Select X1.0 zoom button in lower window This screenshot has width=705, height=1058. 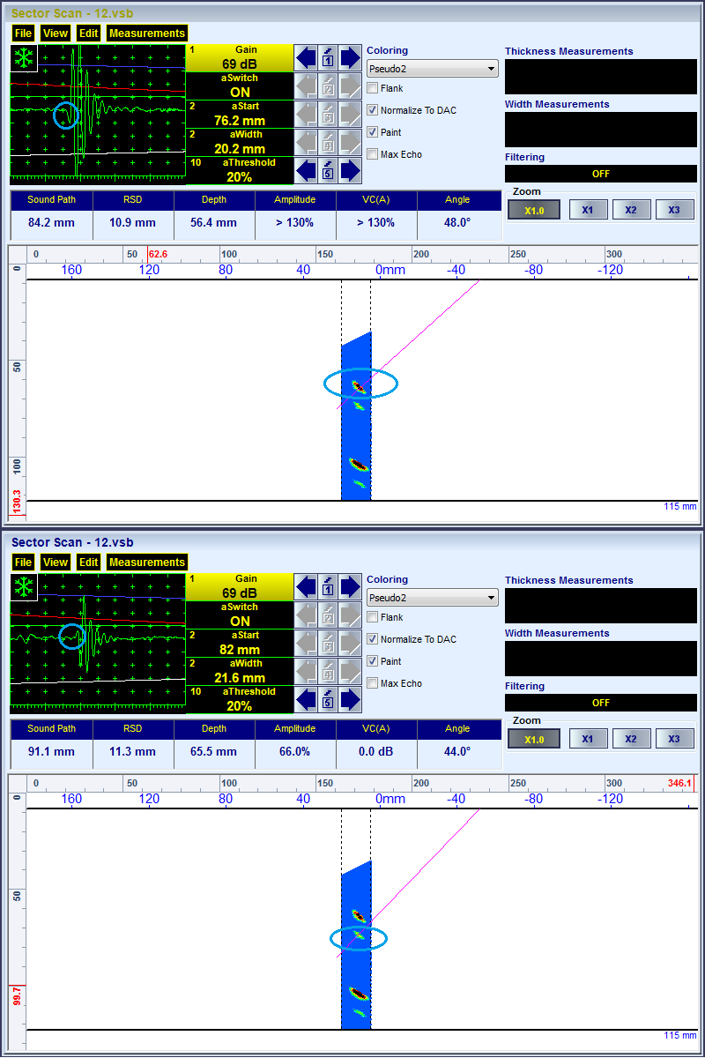pos(534,739)
